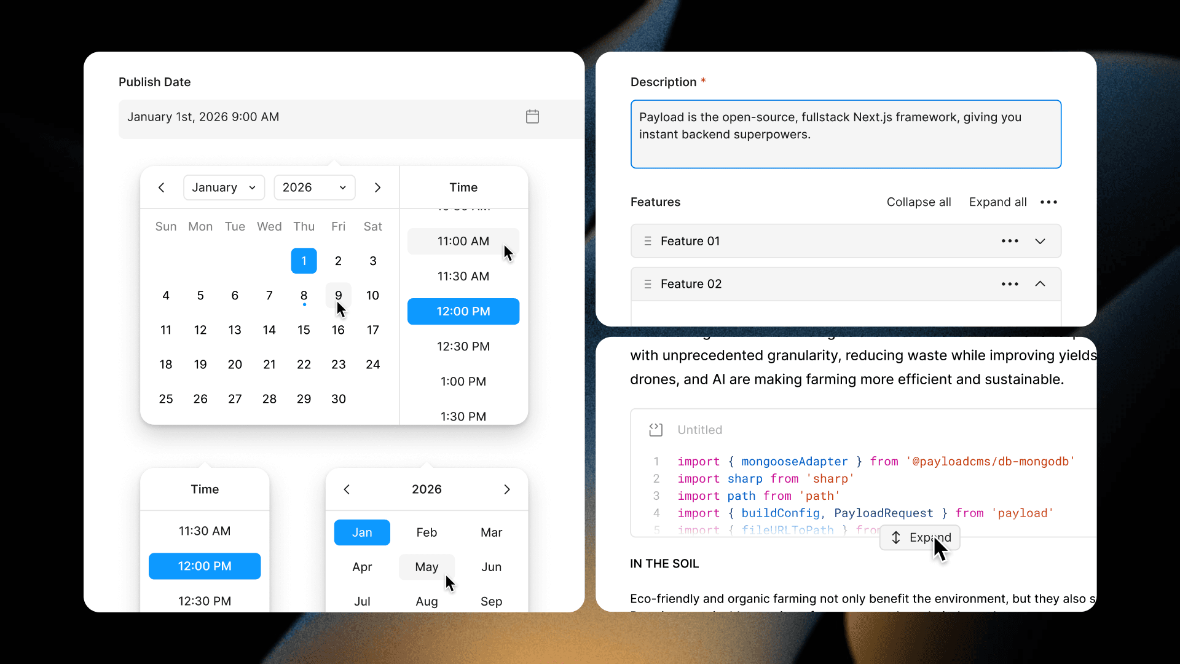1180x664 pixels.
Task: Choose 12:00 PM in the large time list
Action: click(x=463, y=312)
